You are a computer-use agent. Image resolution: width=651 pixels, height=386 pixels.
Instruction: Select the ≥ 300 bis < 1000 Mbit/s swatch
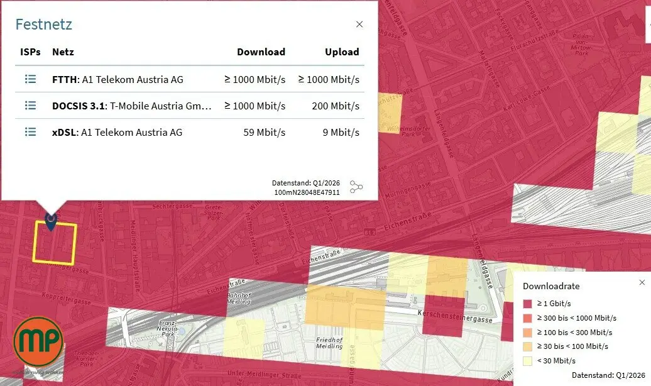pos(527,318)
